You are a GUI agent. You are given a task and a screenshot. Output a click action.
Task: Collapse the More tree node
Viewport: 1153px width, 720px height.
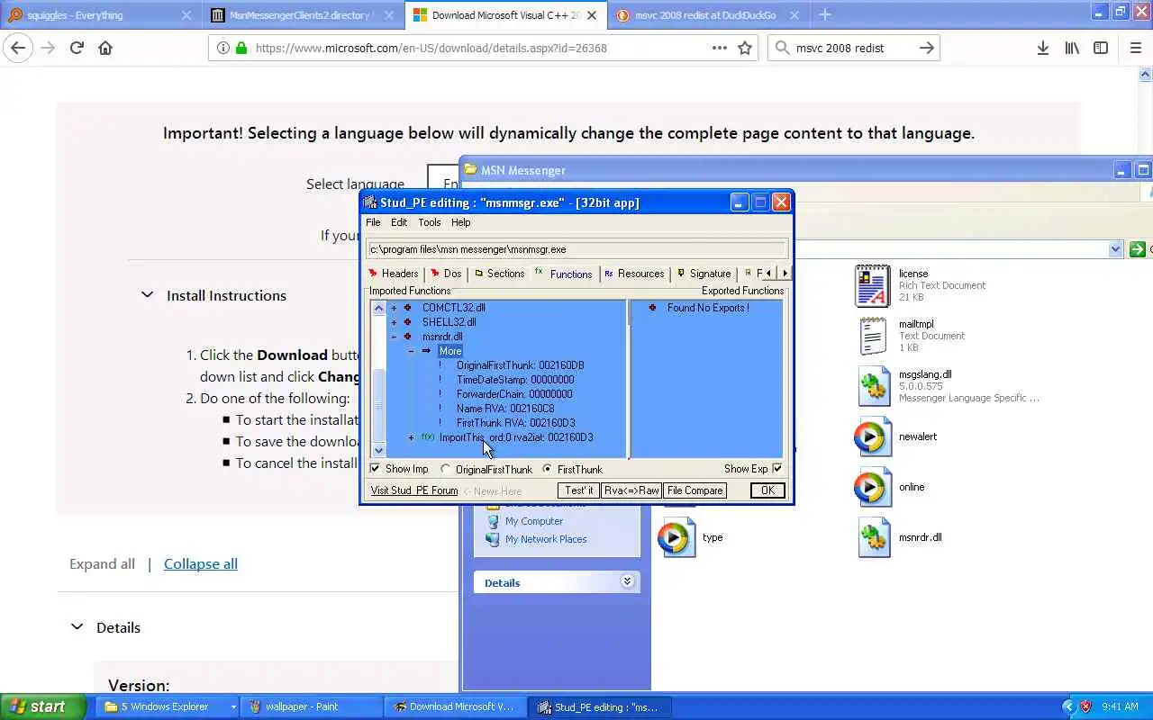(x=412, y=351)
